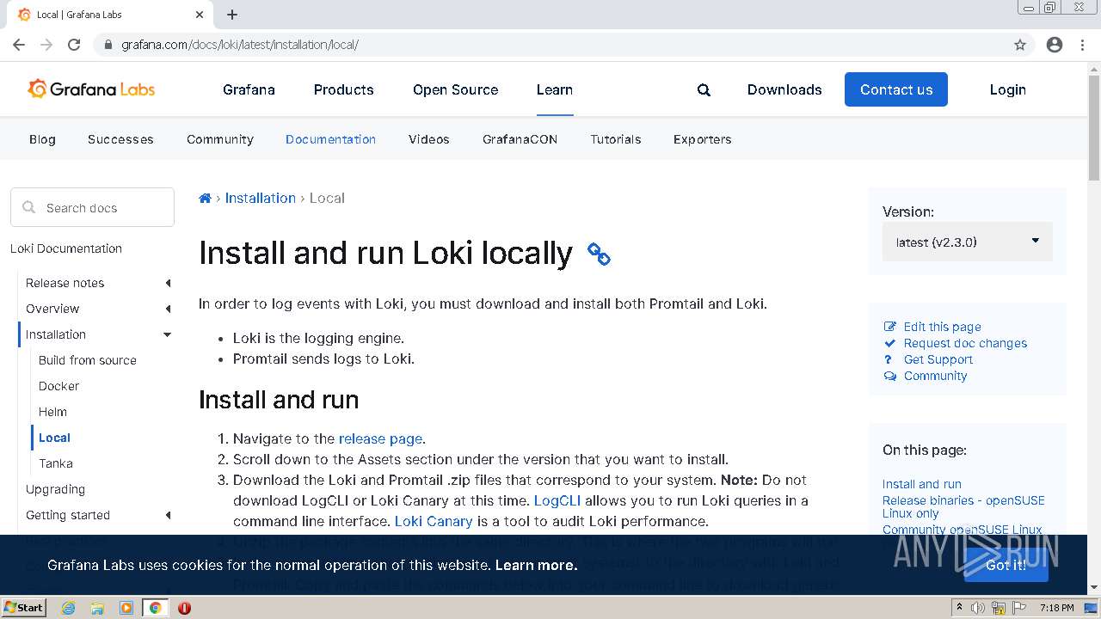Click the Chrome taskbar icon
This screenshot has height=619, width=1101.
[155, 608]
